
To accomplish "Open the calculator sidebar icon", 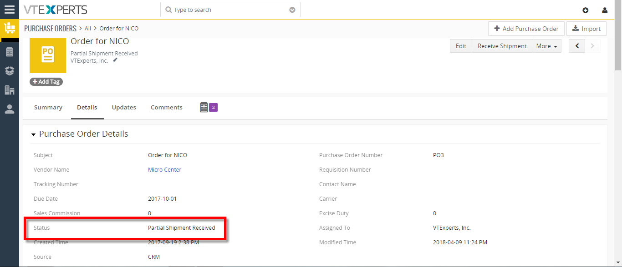I will tap(9, 52).
